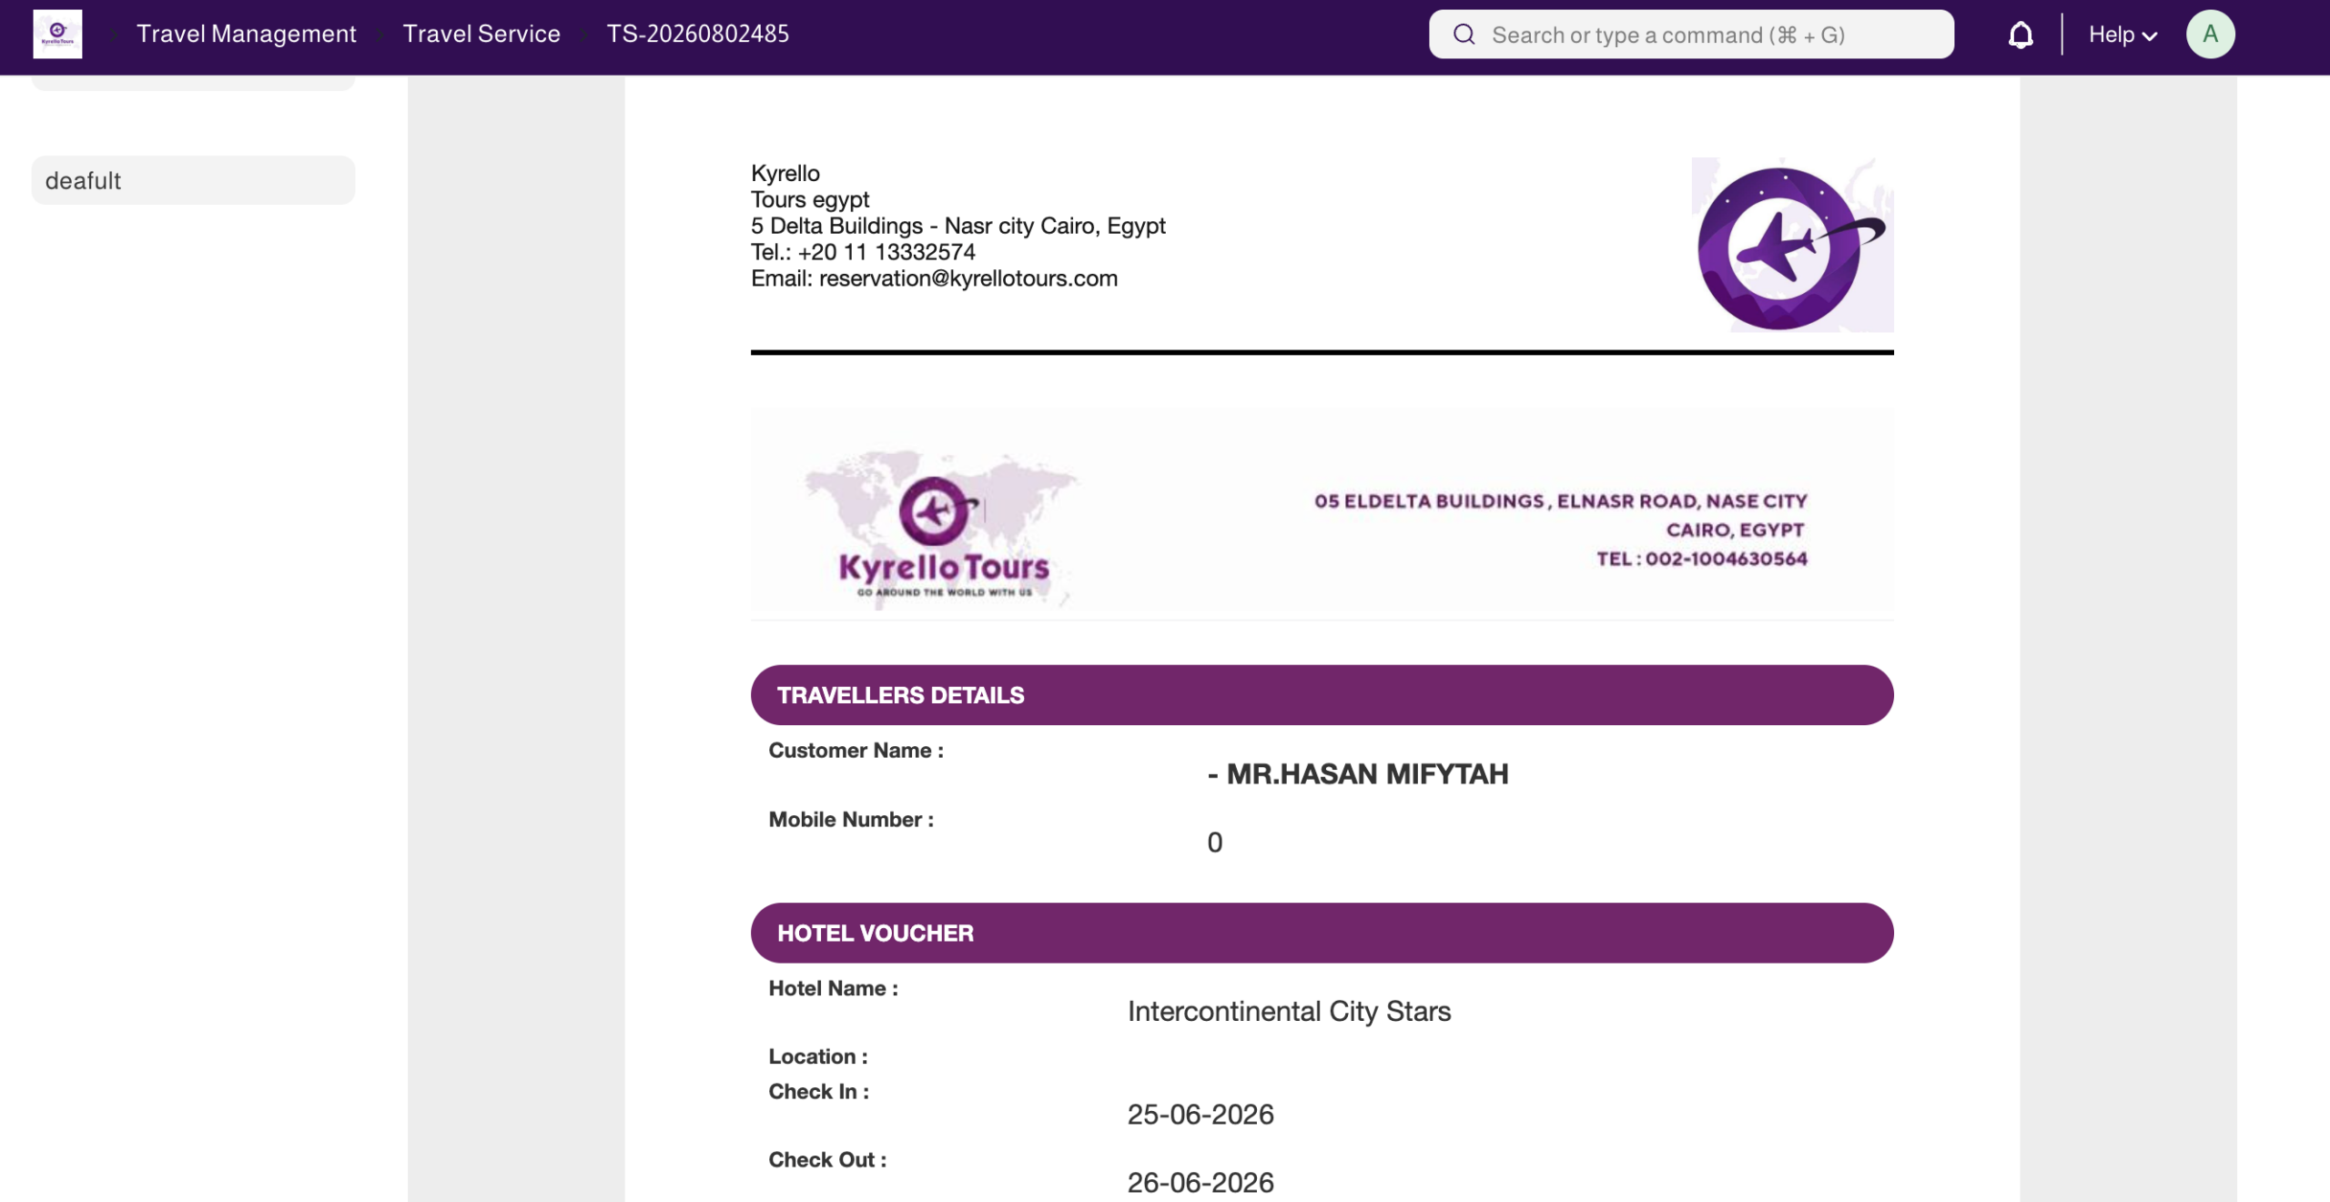Image resolution: width=2330 pixels, height=1202 pixels.
Task: Open TS-20260802485 breadcrumb
Action: pyautogui.click(x=697, y=34)
